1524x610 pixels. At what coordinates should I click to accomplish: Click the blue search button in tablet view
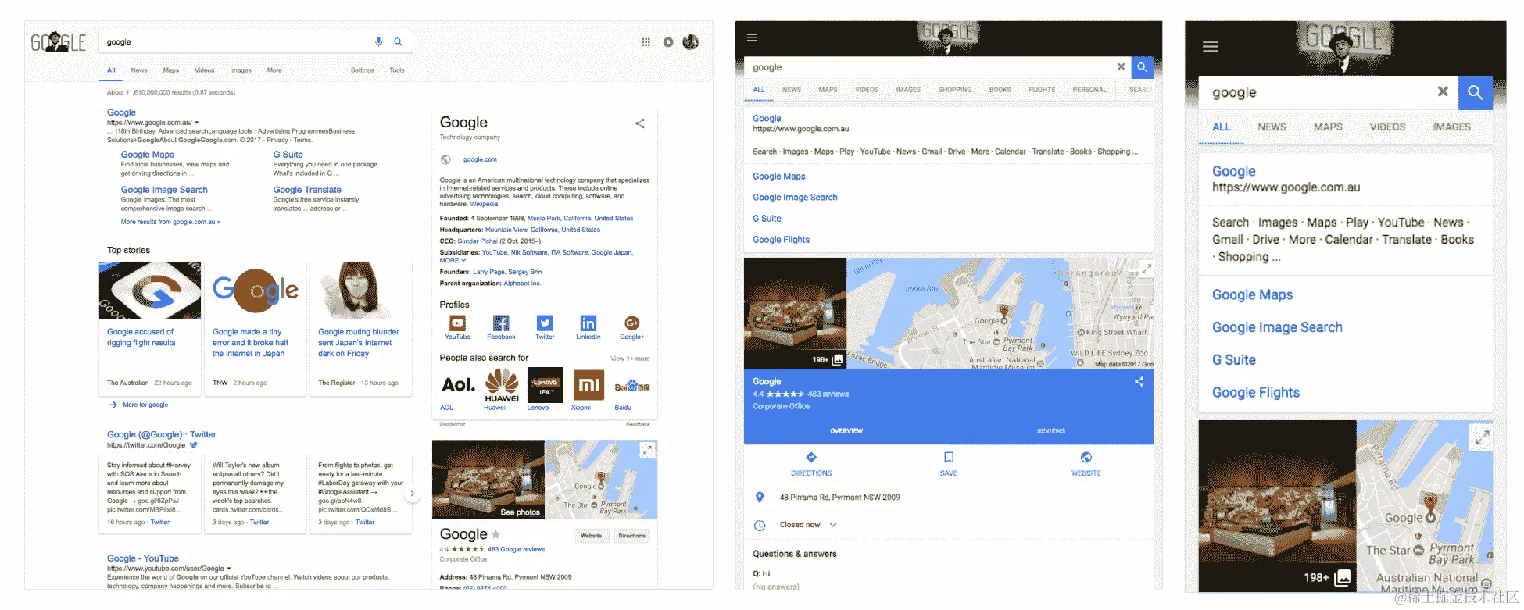tap(1142, 67)
